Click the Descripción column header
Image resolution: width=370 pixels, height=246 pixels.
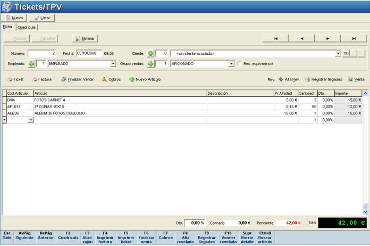point(240,93)
